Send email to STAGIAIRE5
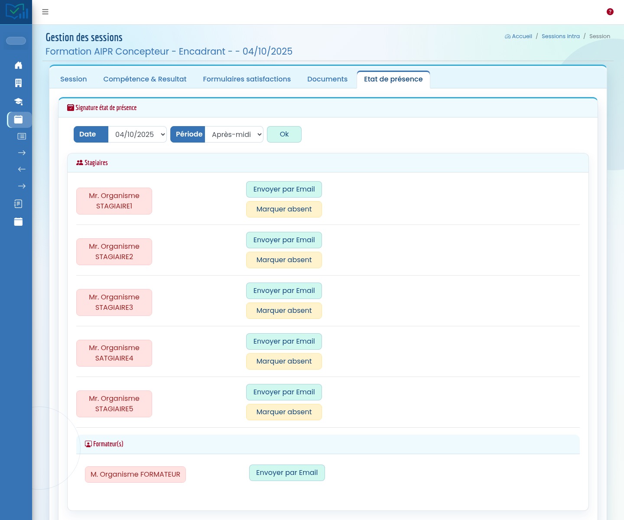 point(284,392)
